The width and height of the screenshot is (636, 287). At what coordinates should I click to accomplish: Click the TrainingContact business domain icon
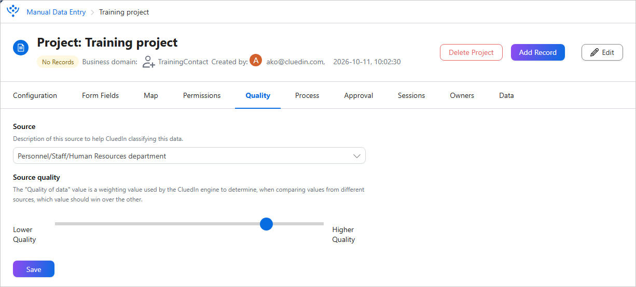pos(148,62)
